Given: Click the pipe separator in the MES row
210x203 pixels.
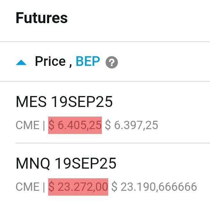Looking at the screenshot, I should point(44,125).
